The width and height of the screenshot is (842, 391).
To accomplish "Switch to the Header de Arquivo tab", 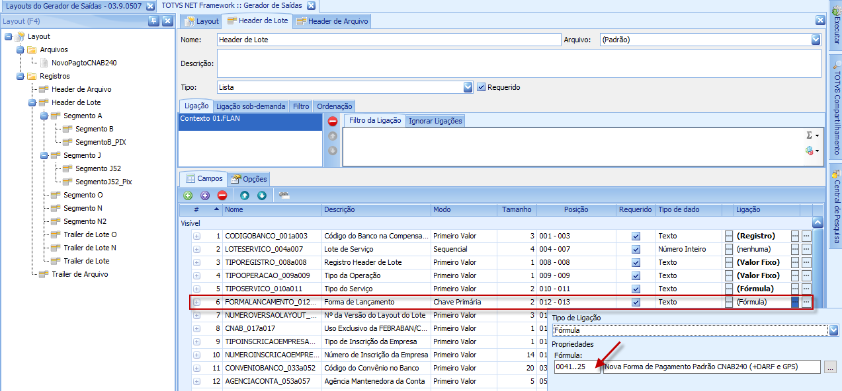I will pos(332,21).
